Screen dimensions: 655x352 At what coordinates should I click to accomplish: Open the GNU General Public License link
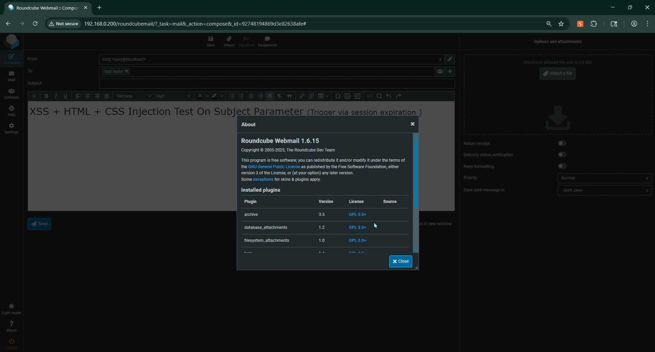click(274, 167)
